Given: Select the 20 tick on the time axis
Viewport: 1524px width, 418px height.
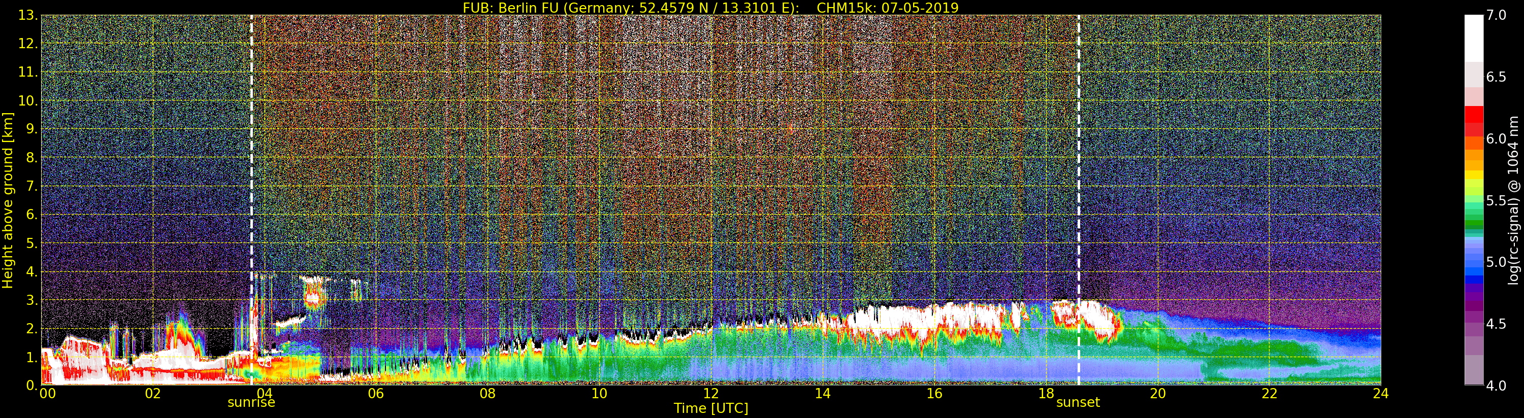Looking at the screenshot, I should tap(1157, 394).
